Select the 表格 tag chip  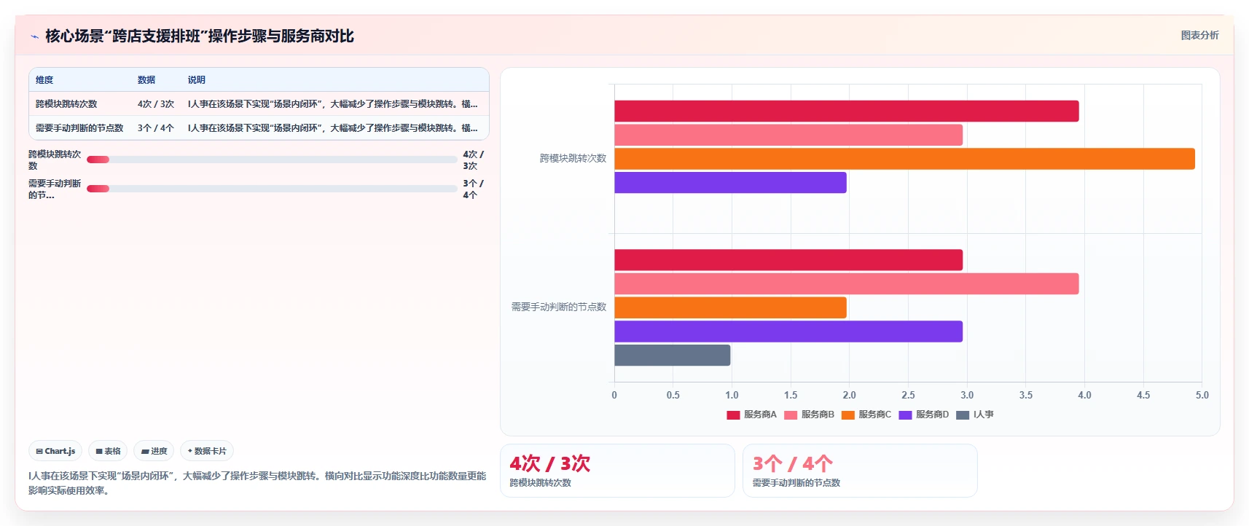point(108,451)
